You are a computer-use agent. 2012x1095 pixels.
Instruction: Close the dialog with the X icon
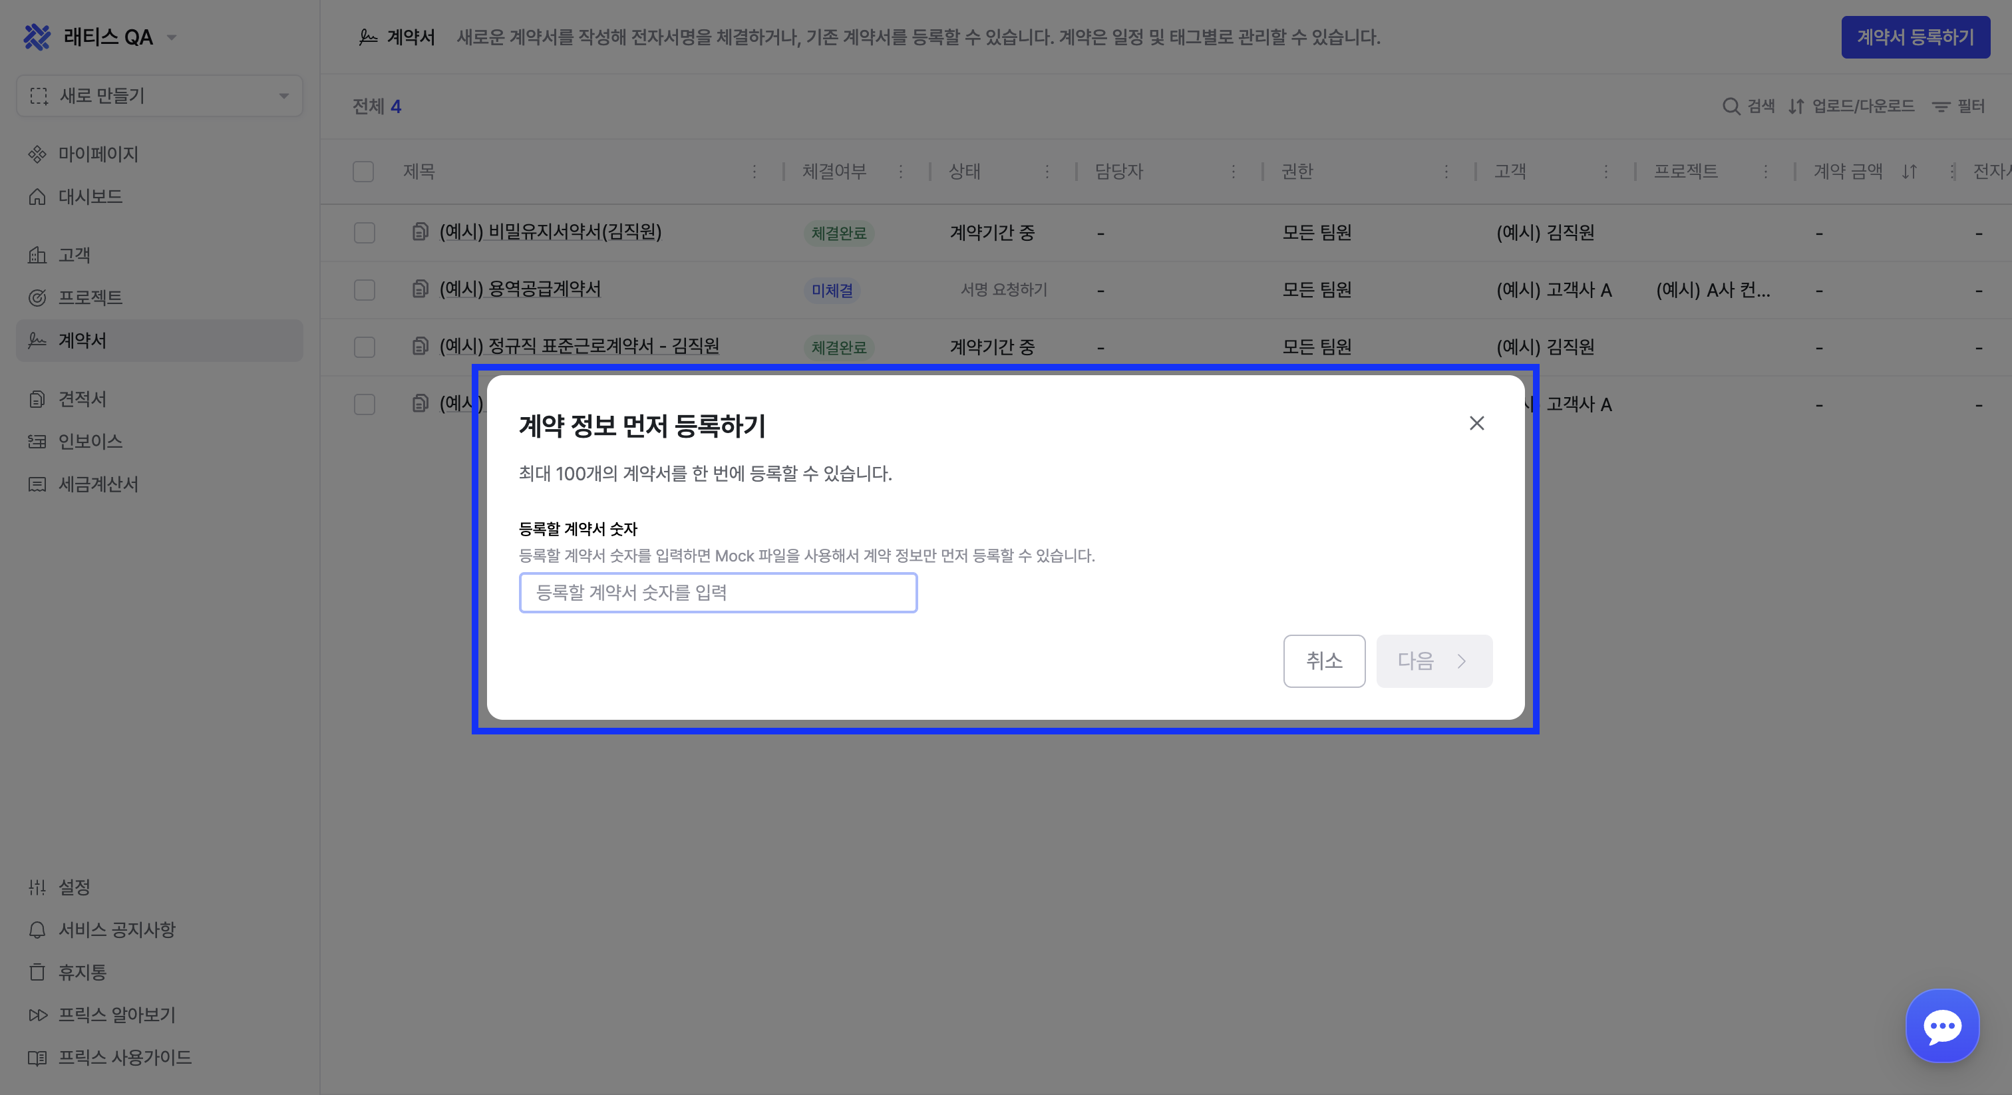(1476, 423)
